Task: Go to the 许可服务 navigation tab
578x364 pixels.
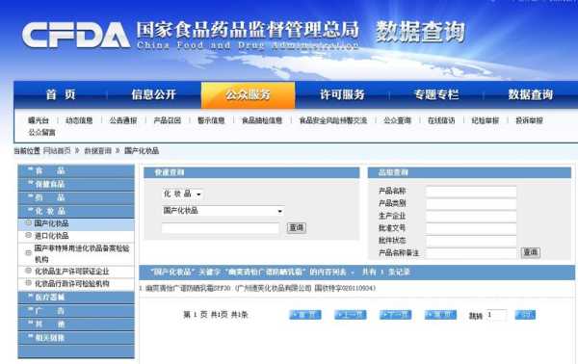Action: tap(342, 94)
